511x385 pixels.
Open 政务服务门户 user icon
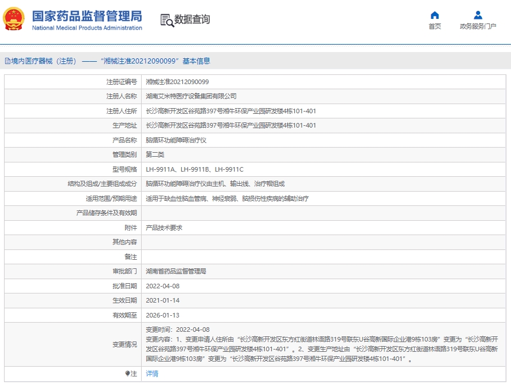478,15
